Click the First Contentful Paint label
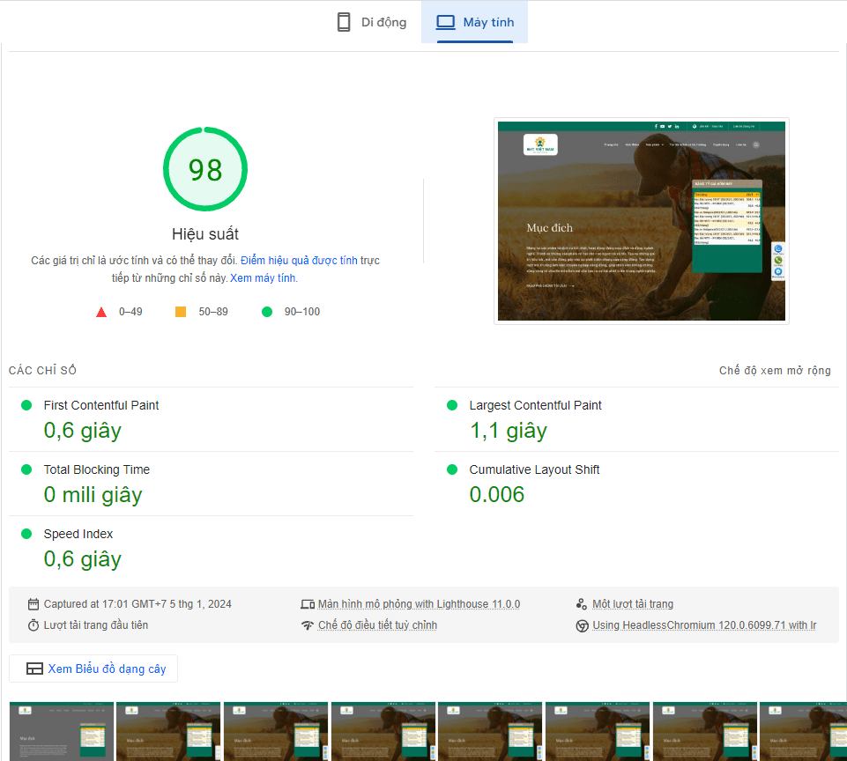This screenshot has height=761, width=847. (101, 405)
